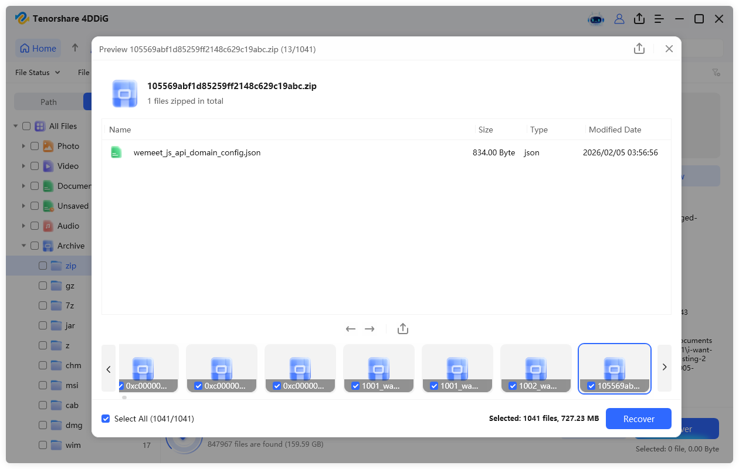Viewport: 739px width, 469px height.
Task: Check the All Files checkbox
Action: click(26, 126)
